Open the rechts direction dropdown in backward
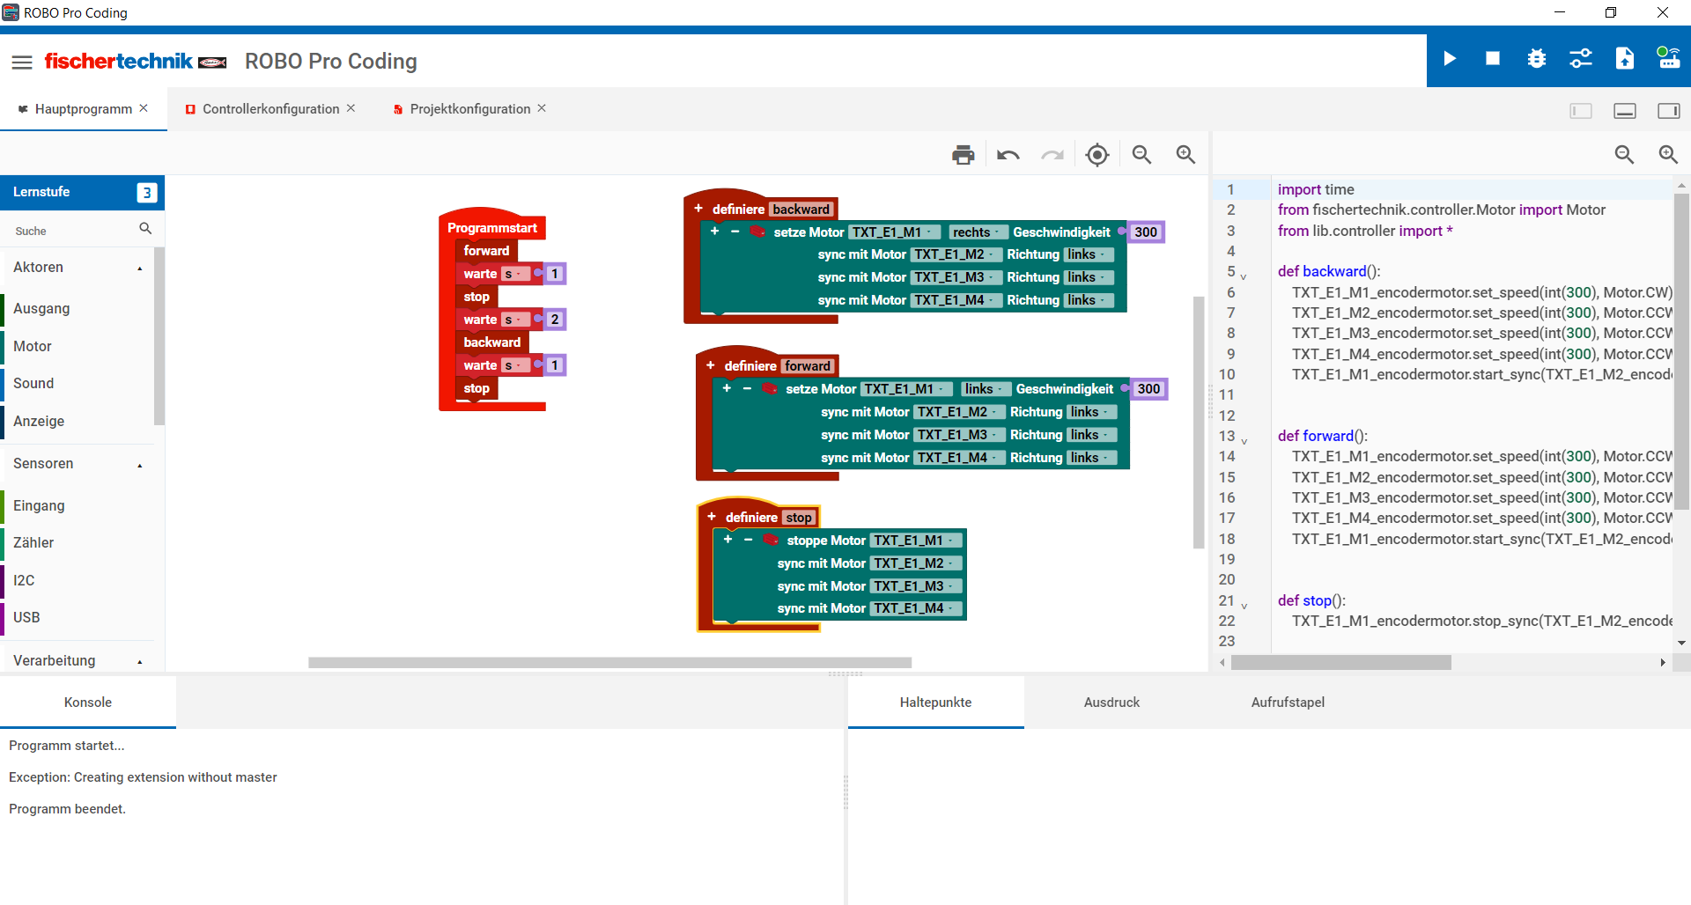Screen dimensions: 1691x905 (x=978, y=232)
